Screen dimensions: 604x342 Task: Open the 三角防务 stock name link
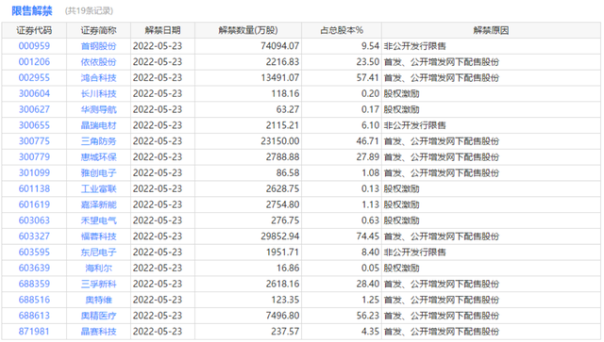tap(98, 141)
